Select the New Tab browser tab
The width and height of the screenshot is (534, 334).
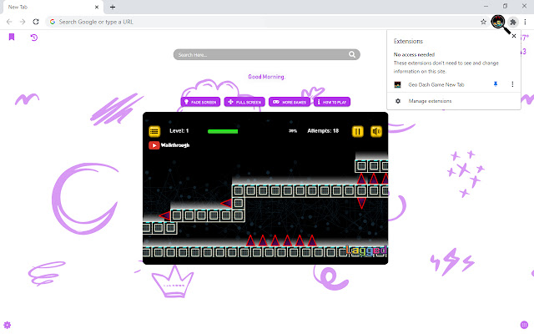click(53, 8)
